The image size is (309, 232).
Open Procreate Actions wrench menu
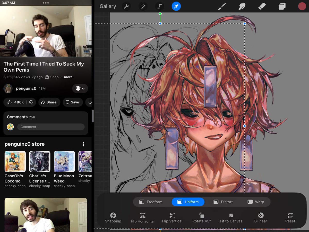[126, 6]
